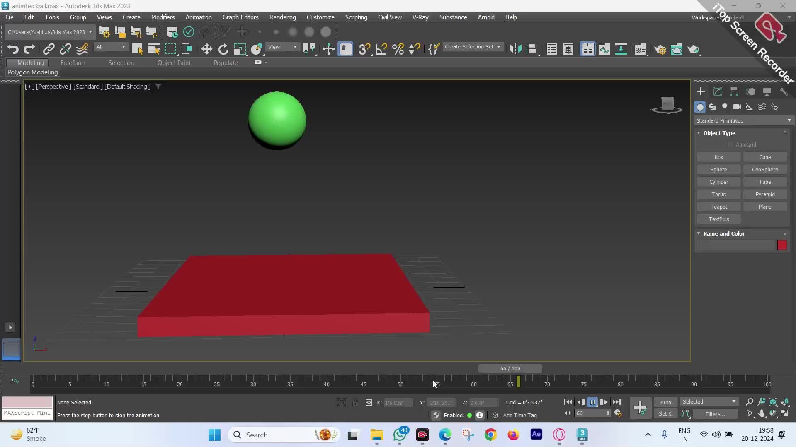Open the Rendering menu

tap(282, 17)
